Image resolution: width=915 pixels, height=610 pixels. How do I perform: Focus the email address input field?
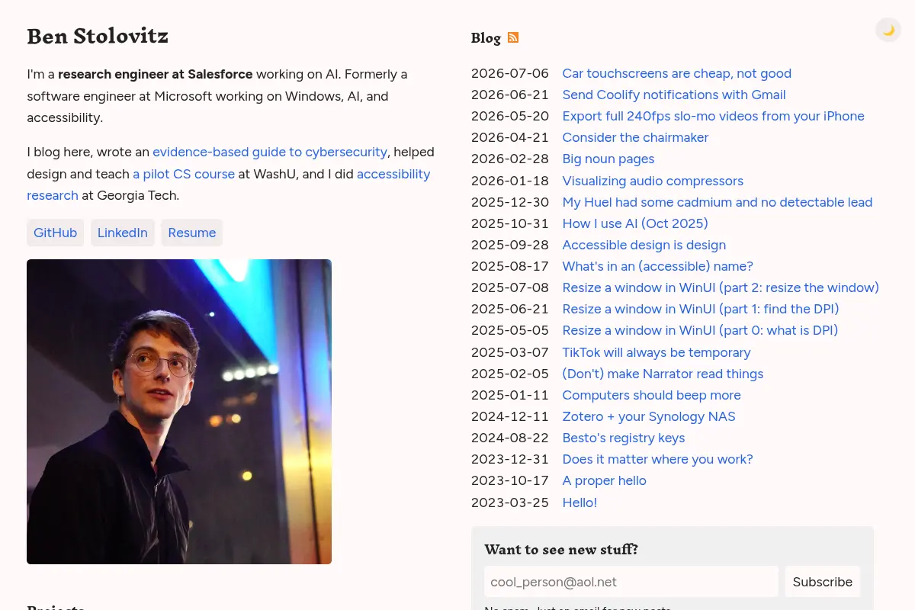coord(631,582)
